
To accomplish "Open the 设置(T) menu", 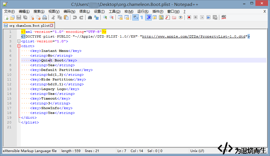I will click(x=99, y=12).
